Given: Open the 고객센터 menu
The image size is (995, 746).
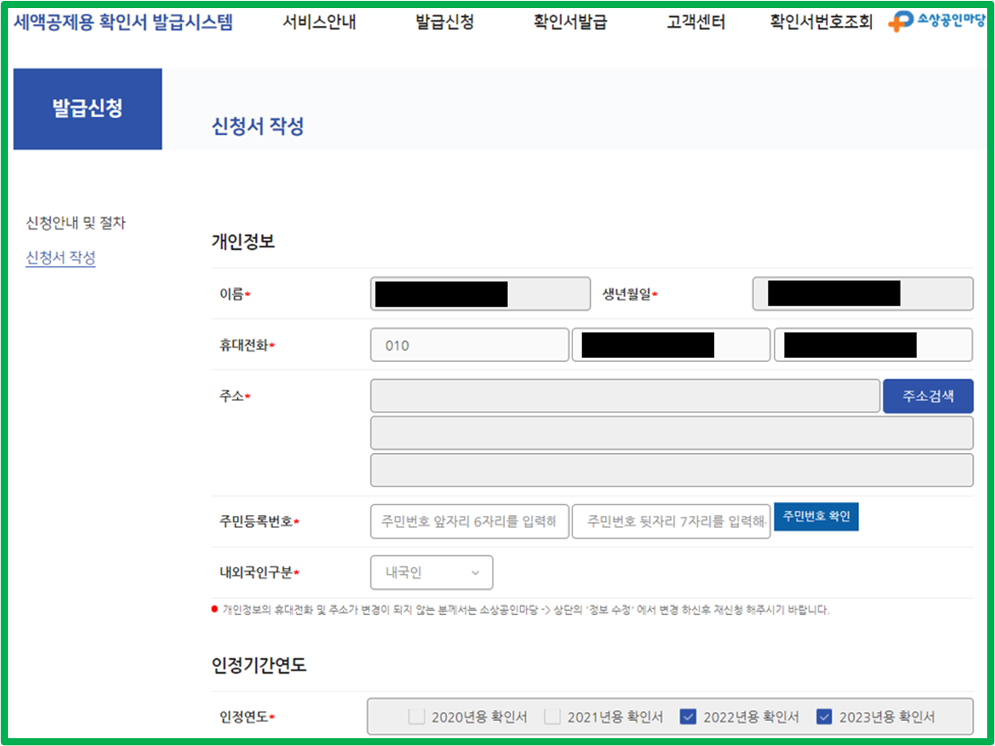Looking at the screenshot, I should pyautogui.click(x=695, y=23).
